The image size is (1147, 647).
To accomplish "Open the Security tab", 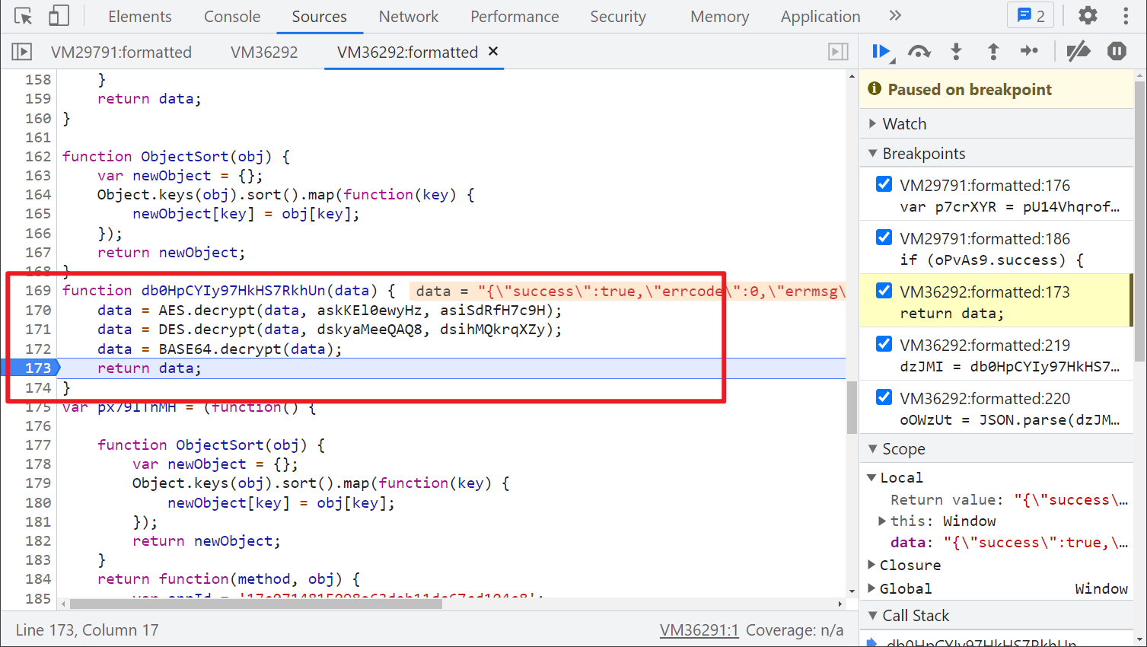I will pos(618,16).
